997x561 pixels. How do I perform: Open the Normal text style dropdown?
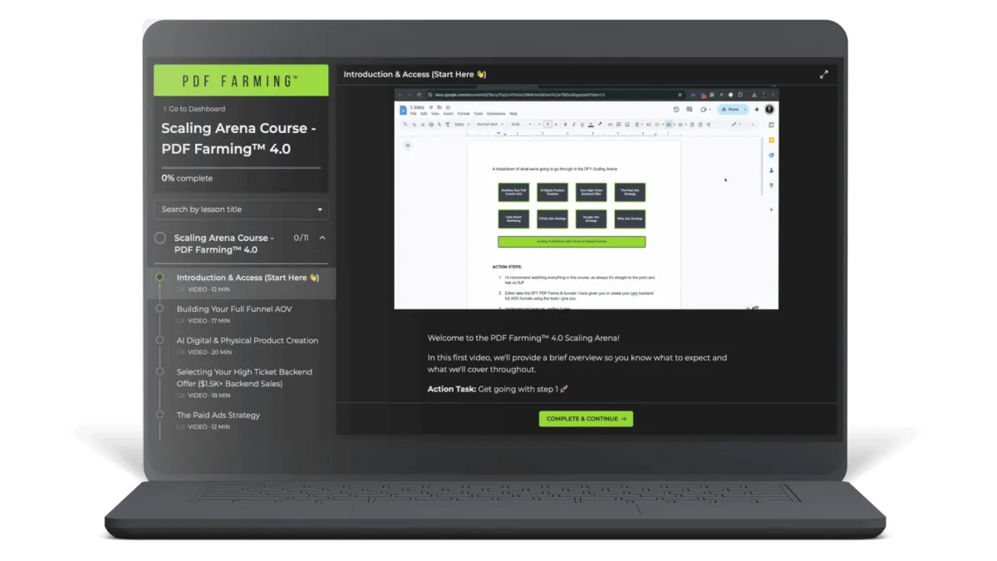(490, 125)
